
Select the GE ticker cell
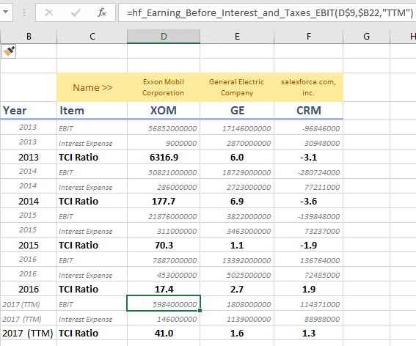237,110
